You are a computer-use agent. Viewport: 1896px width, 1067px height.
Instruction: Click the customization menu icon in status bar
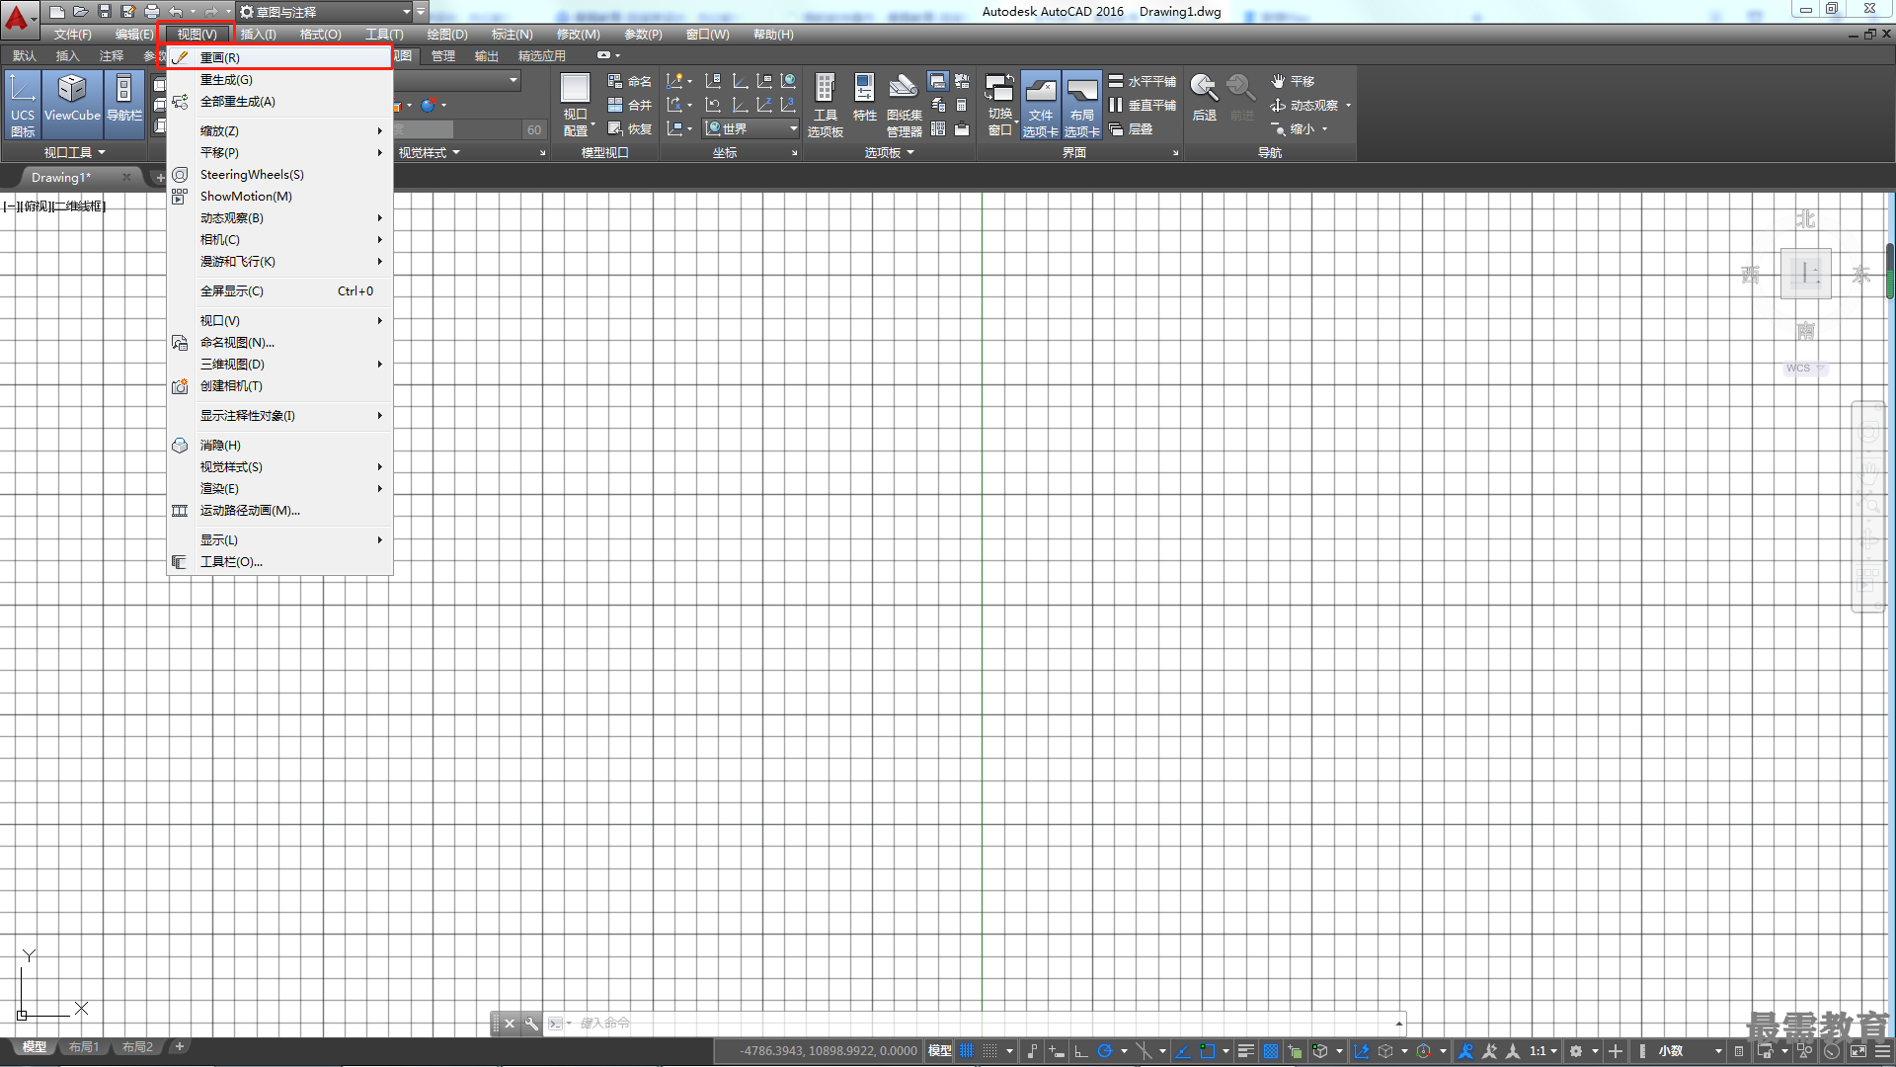pos(1883,1051)
